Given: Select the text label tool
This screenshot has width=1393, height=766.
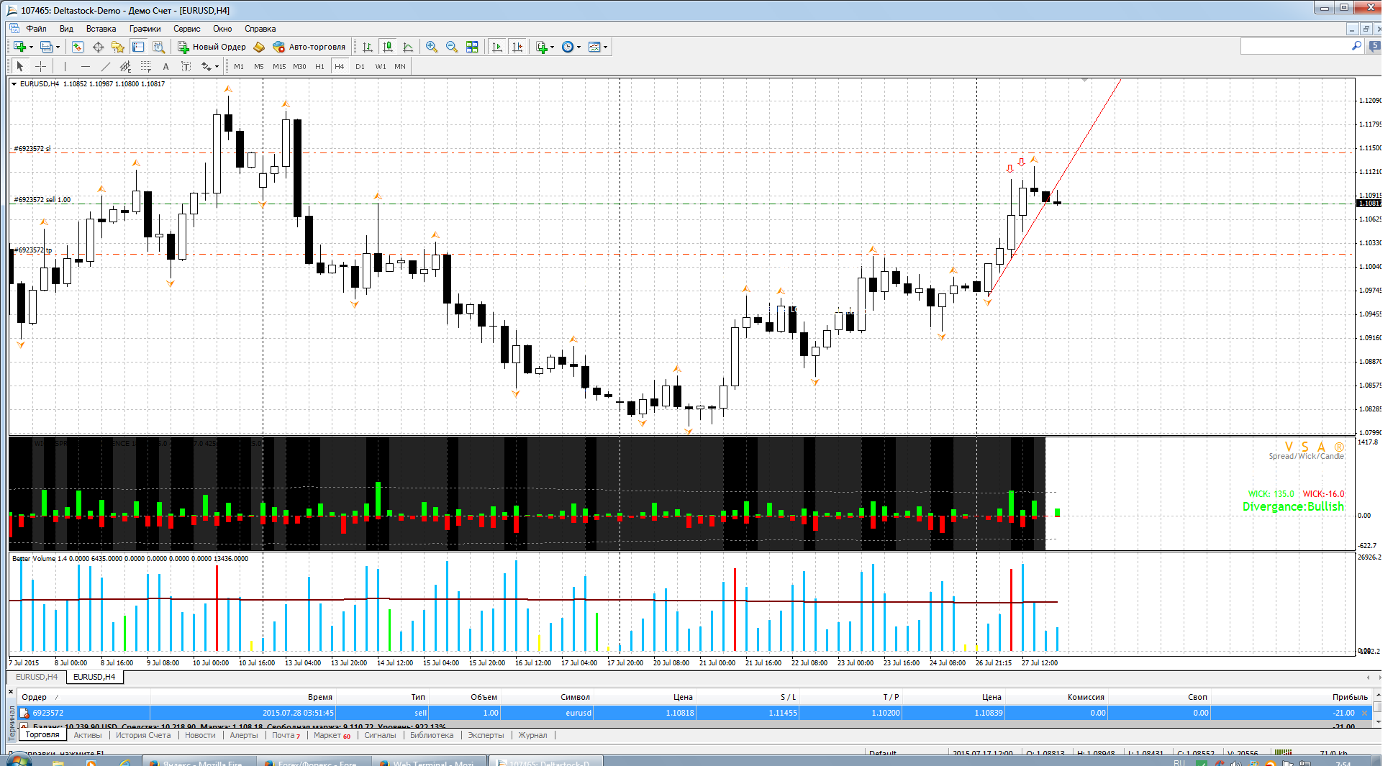Looking at the screenshot, I should click(x=186, y=66).
